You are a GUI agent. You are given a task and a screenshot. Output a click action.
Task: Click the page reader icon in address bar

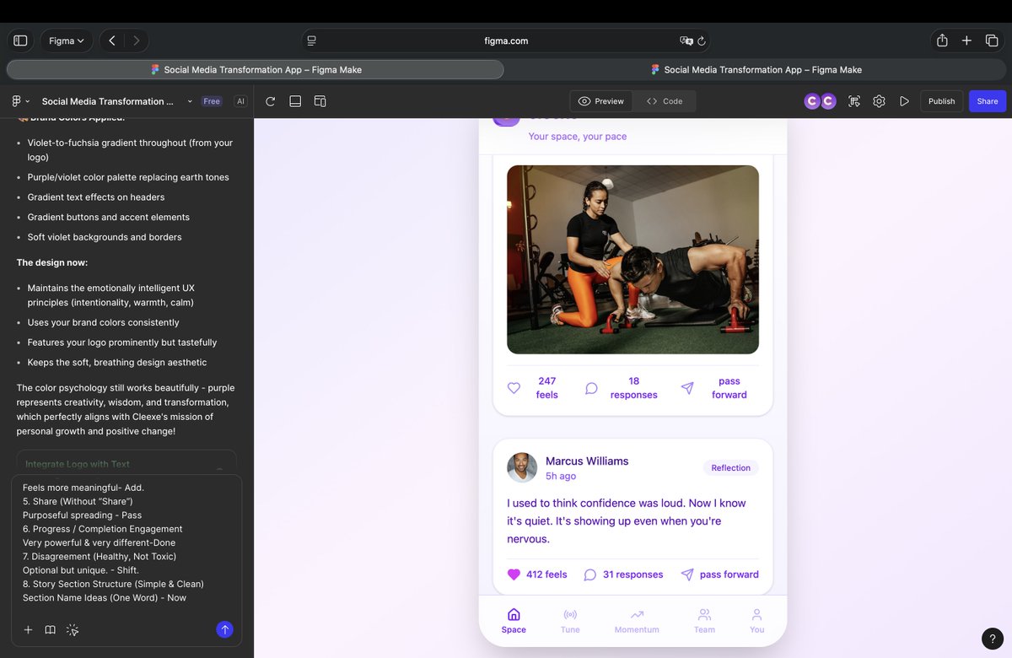click(x=312, y=40)
